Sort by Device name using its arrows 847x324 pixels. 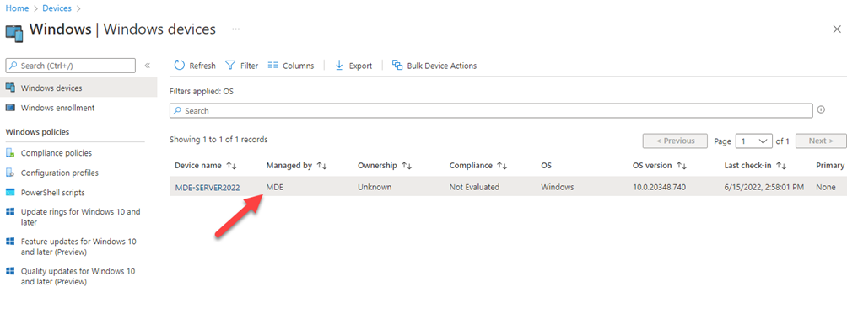coord(232,166)
